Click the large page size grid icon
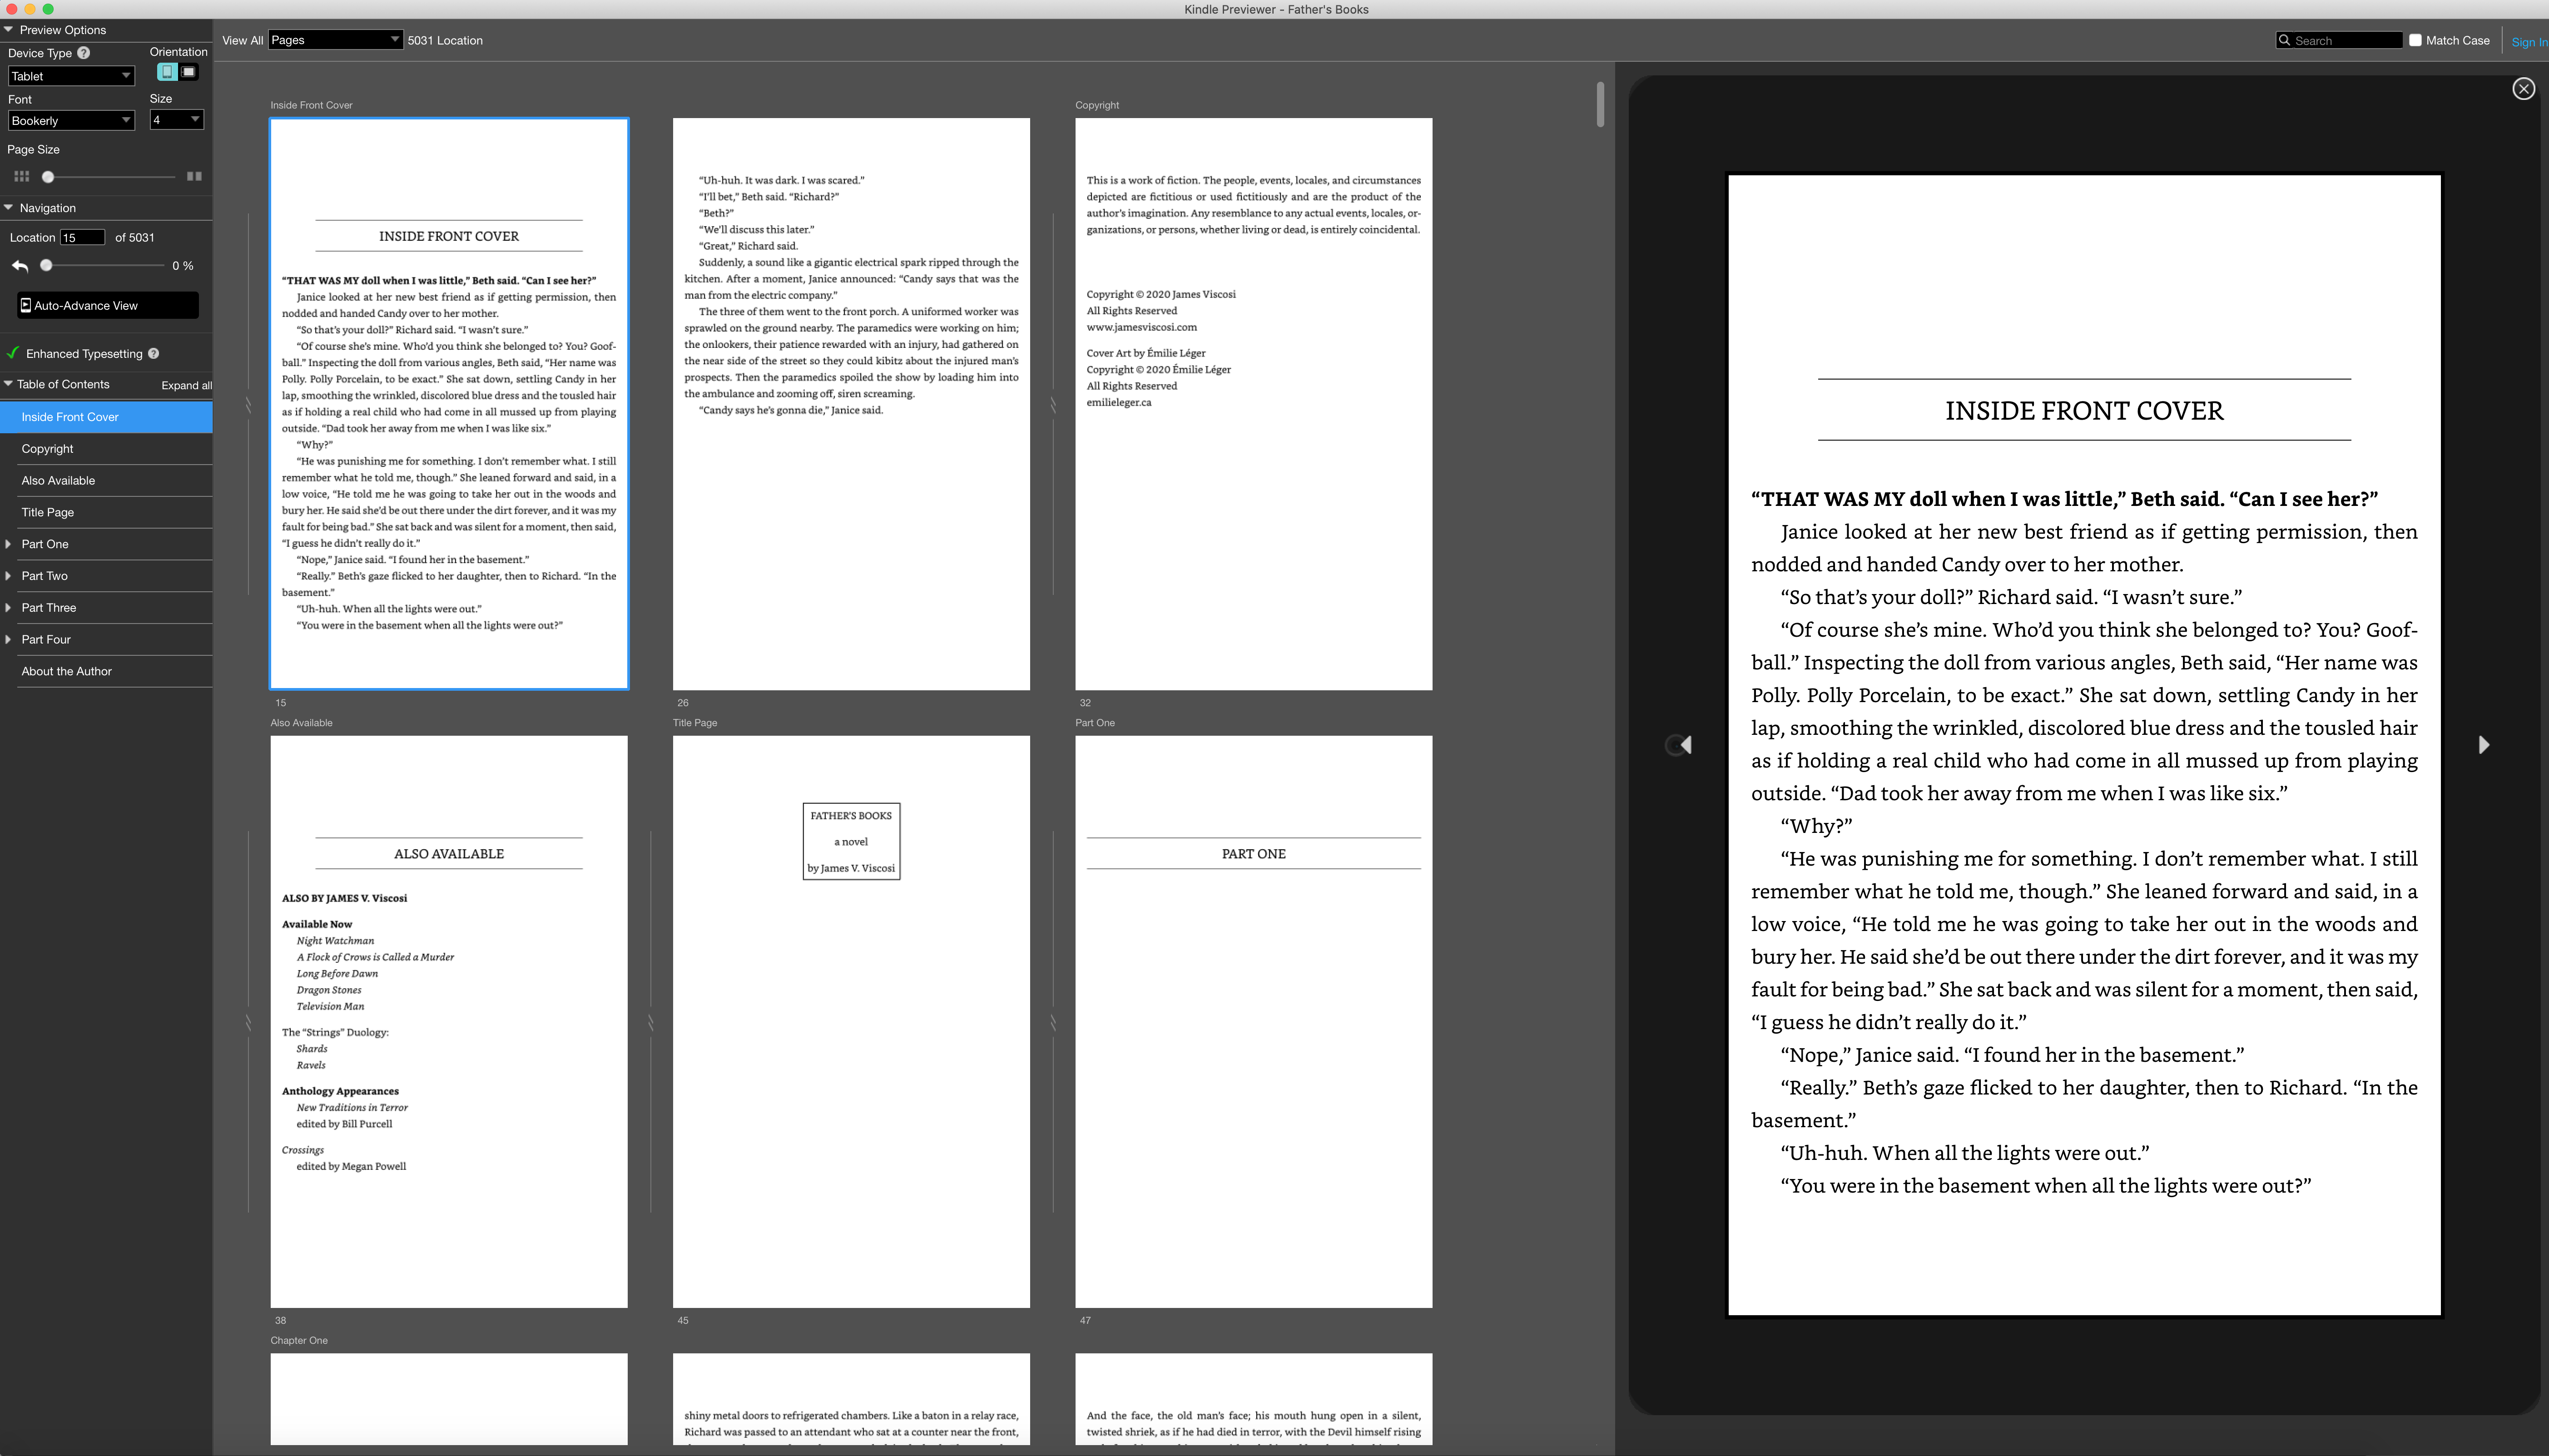This screenshot has height=1456, width=2549. click(x=194, y=177)
